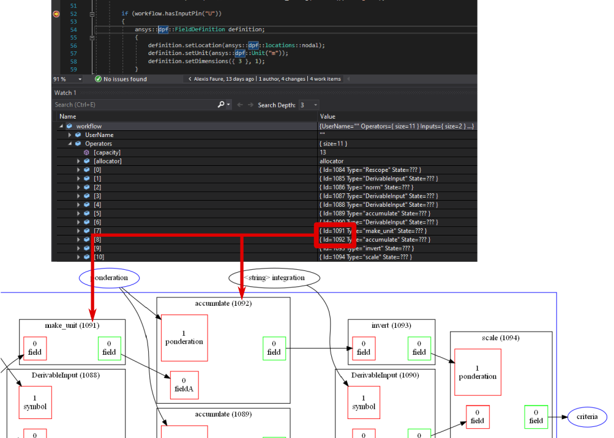Click make_unit (1091) red input pin field
This screenshot has width=614, height=438.
(35, 348)
